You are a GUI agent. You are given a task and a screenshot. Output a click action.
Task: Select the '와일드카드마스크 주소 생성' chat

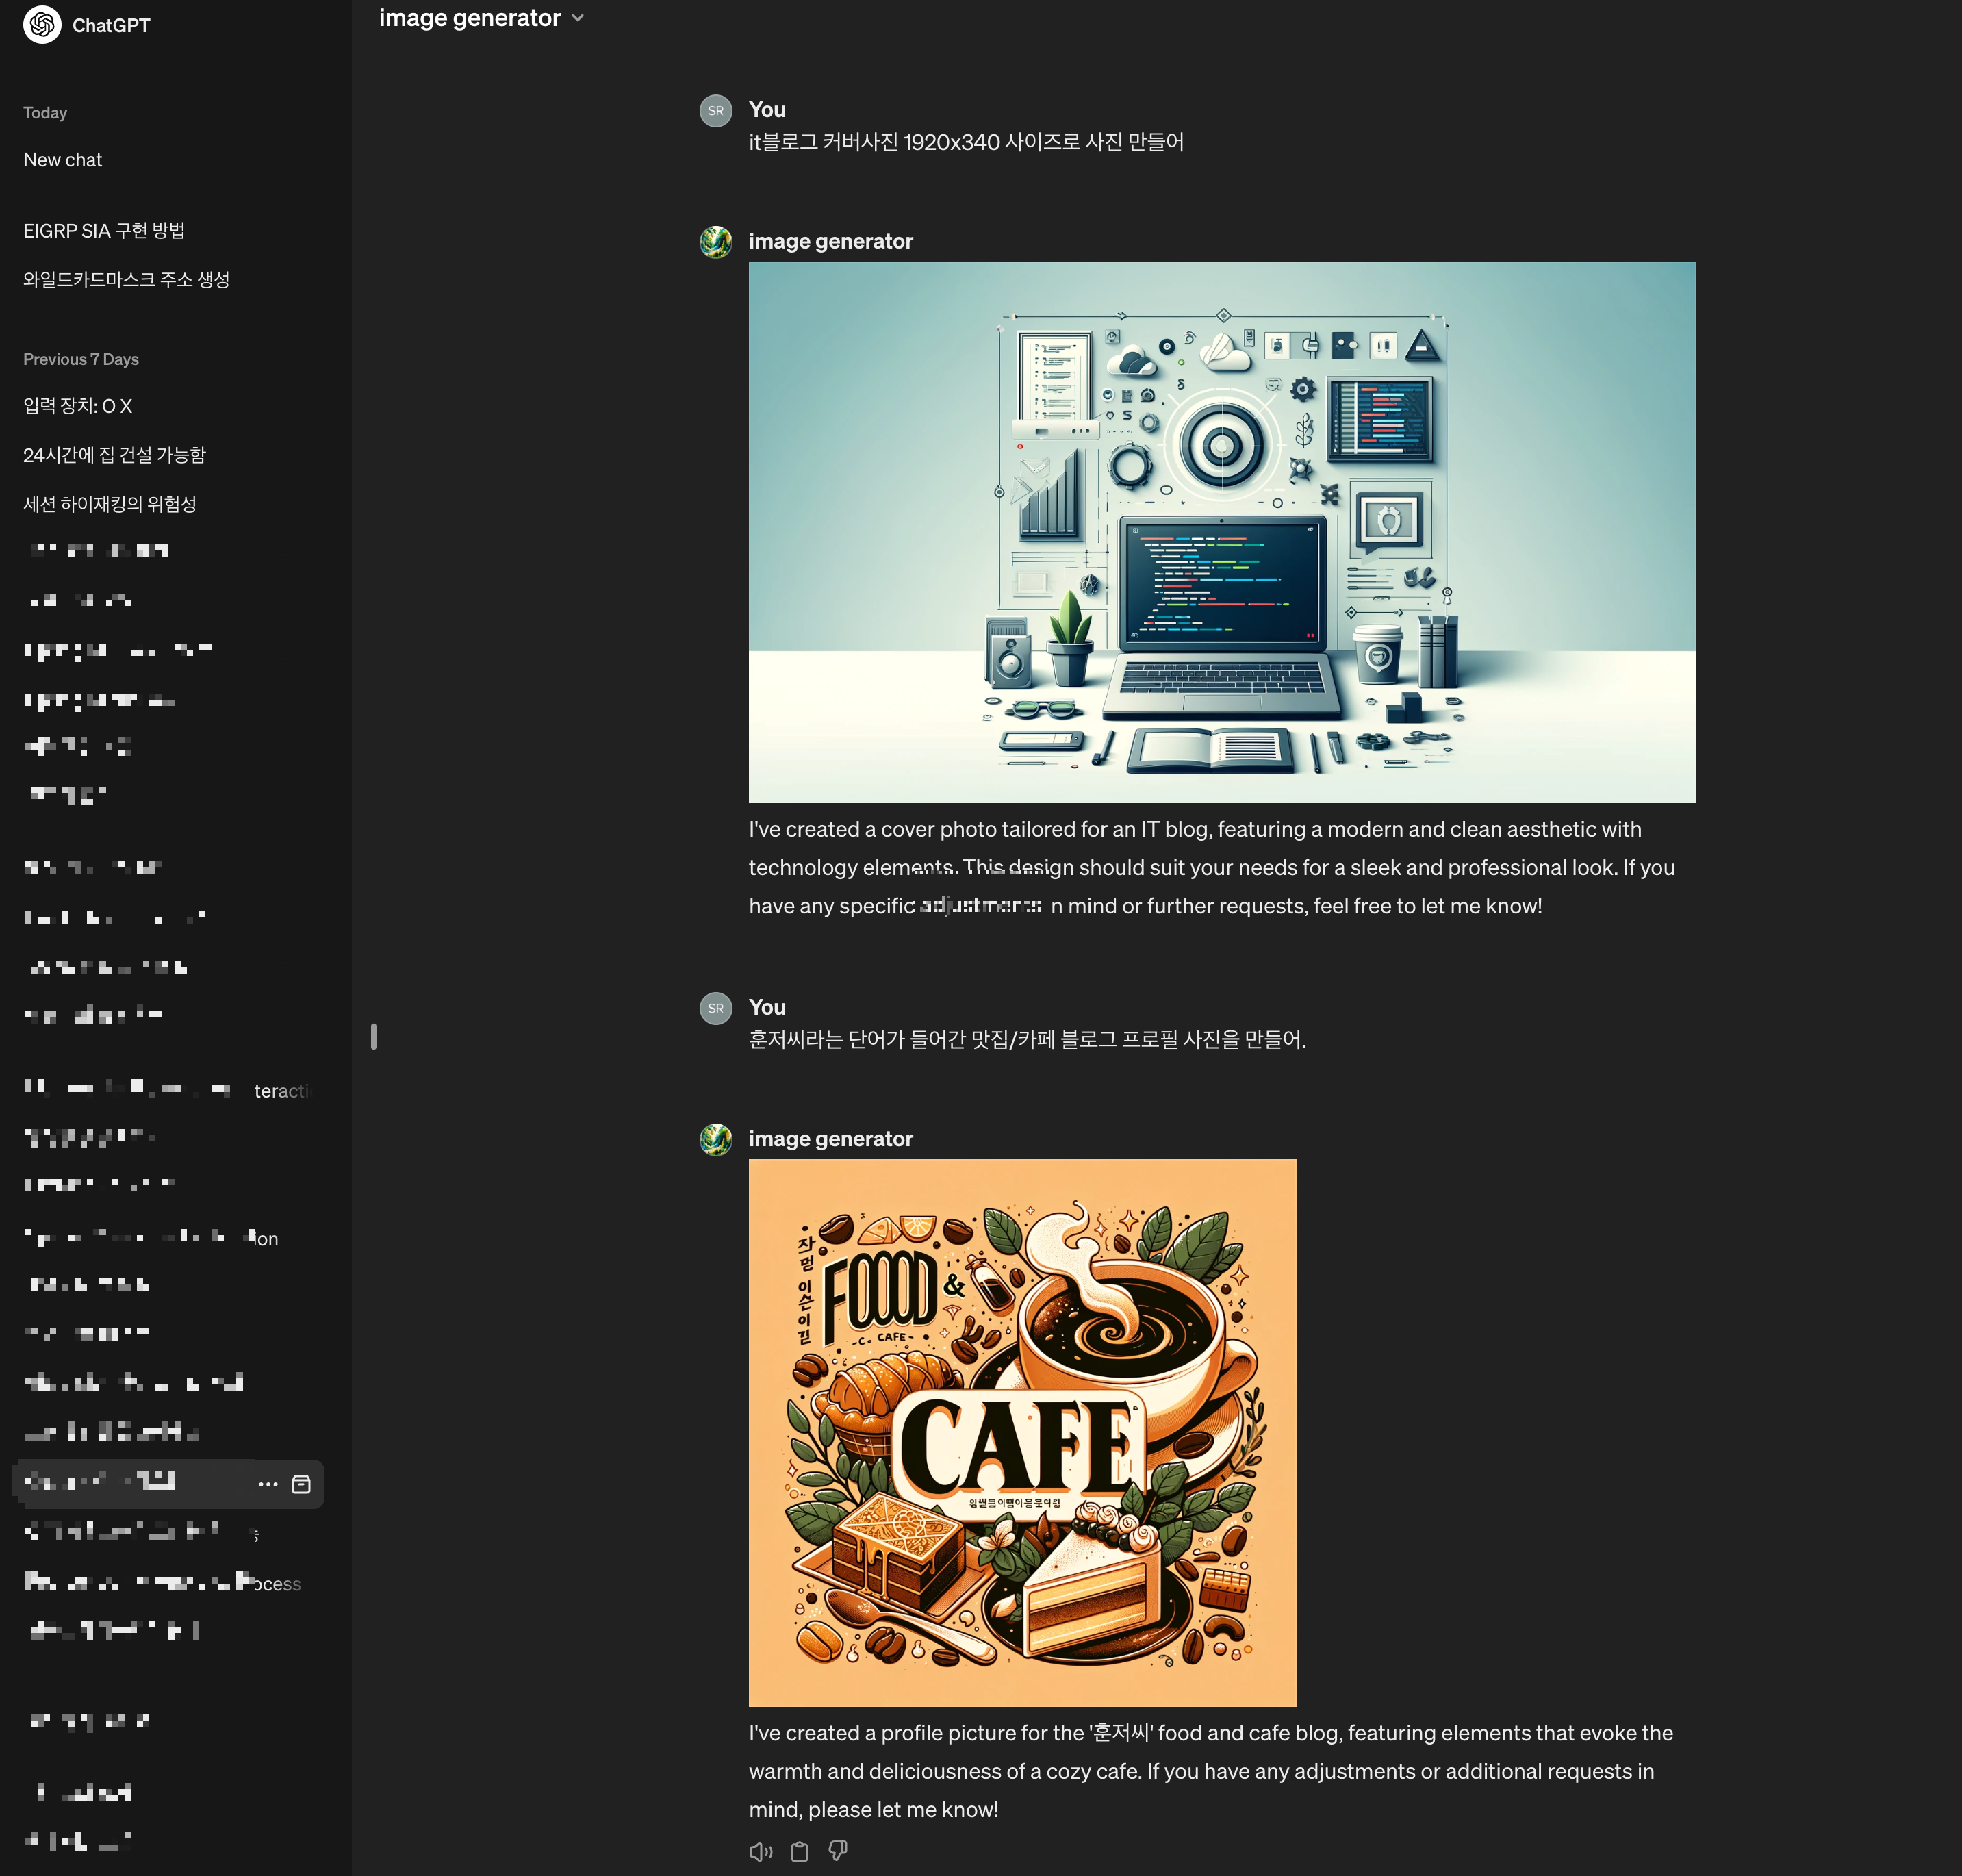127,280
